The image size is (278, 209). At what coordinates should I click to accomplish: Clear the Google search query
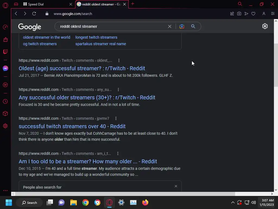coord(170,26)
